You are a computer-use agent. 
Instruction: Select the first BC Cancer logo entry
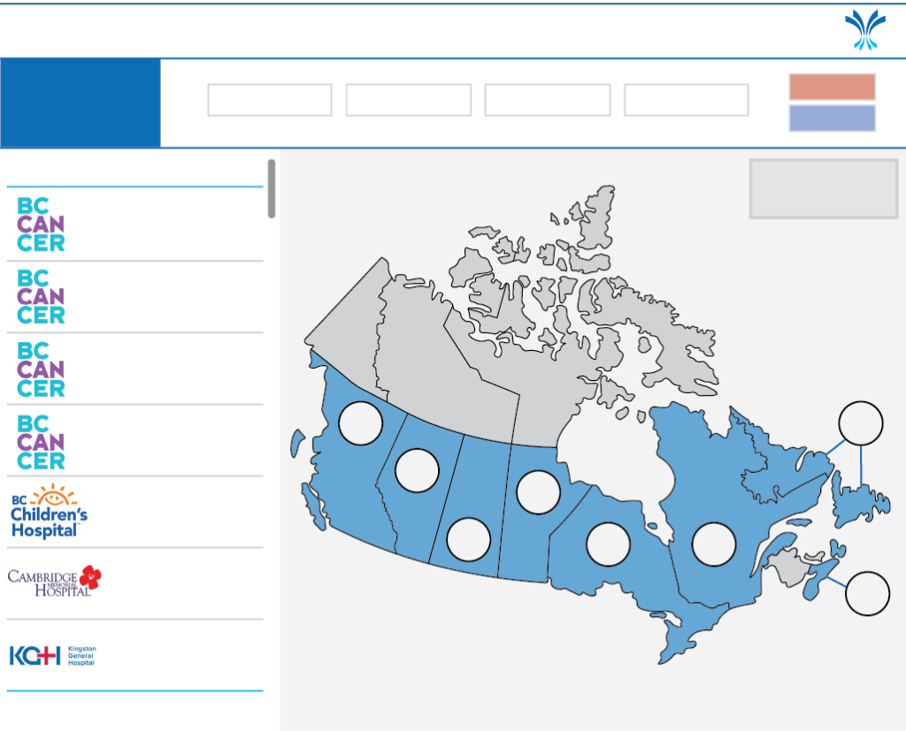[41, 225]
